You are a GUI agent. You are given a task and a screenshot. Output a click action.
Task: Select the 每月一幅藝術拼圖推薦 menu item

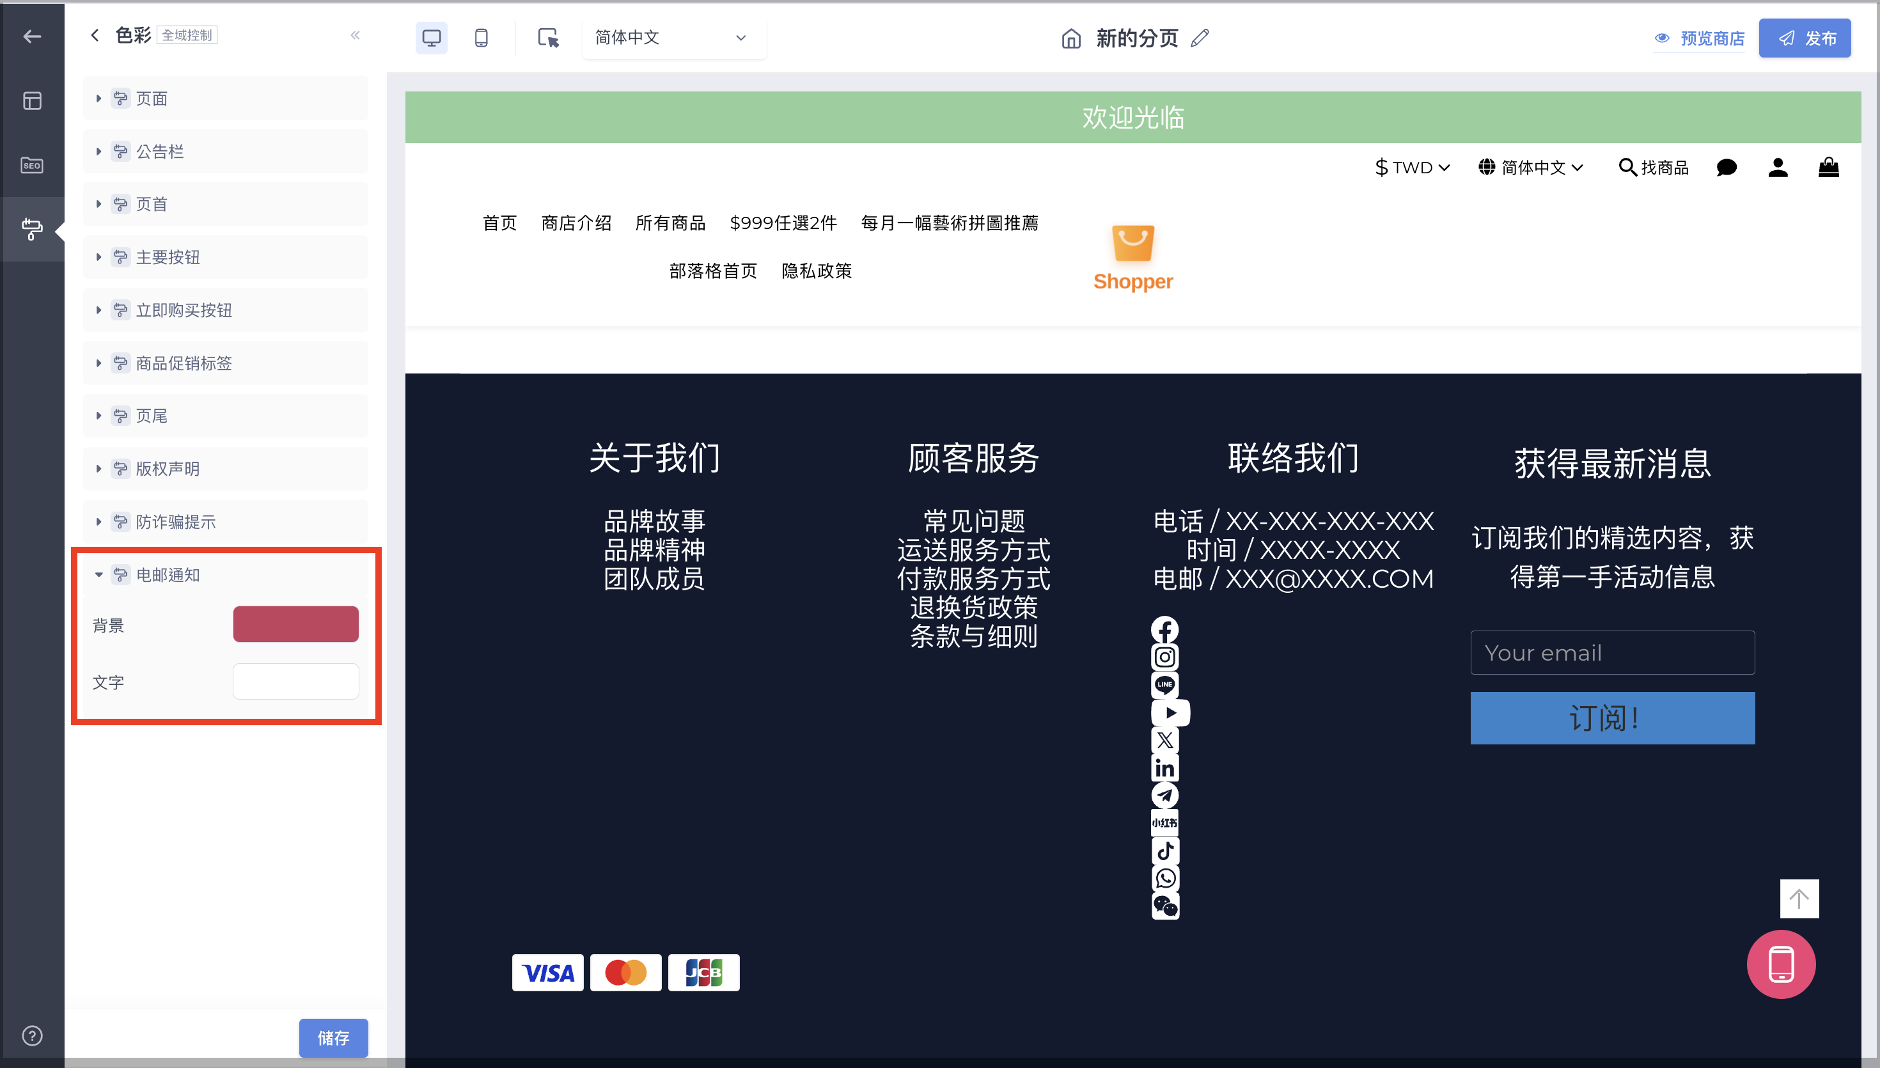click(x=950, y=223)
